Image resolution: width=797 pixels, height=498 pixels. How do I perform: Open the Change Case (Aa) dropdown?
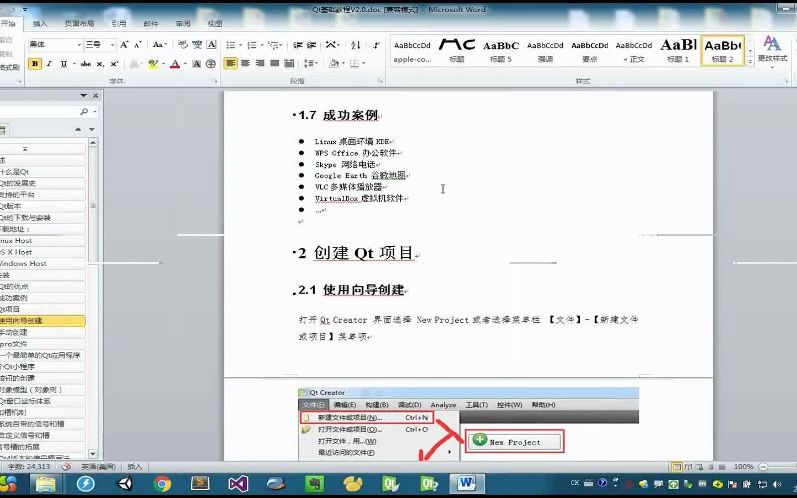click(160, 45)
